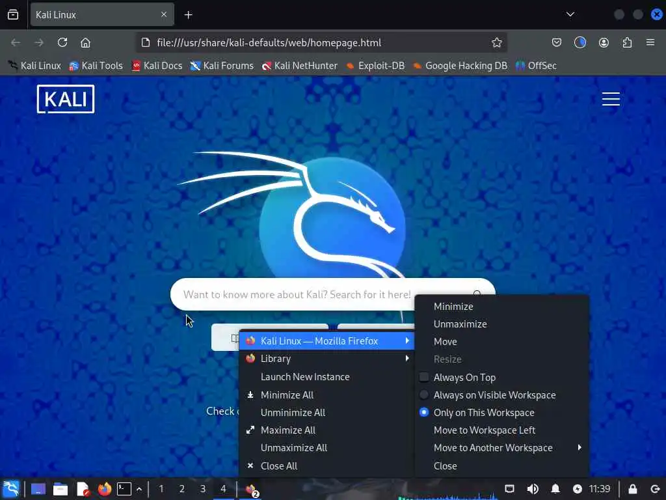Select Move in the window submenu

click(502, 342)
